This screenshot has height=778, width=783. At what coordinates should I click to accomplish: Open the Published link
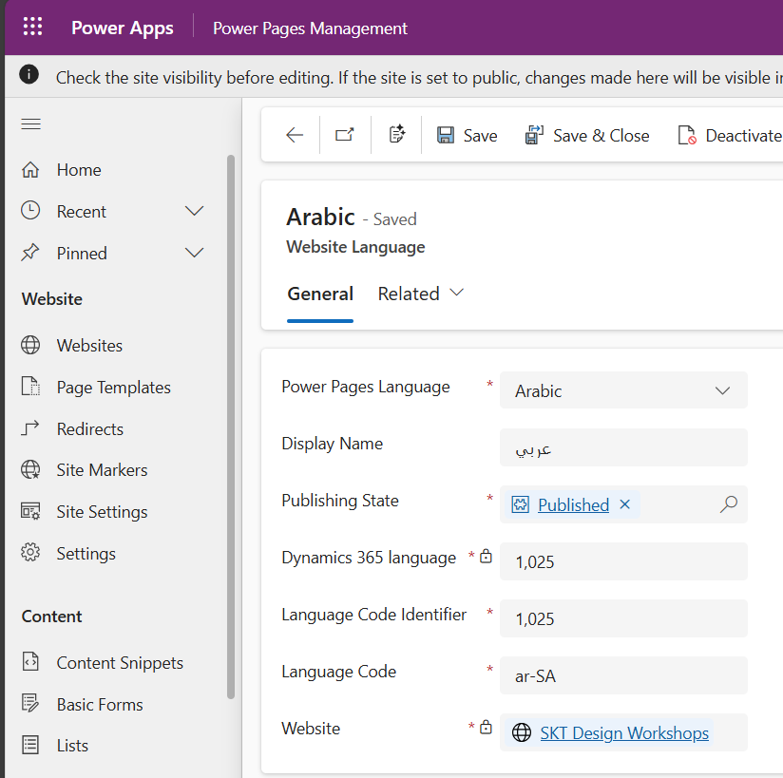pos(573,505)
